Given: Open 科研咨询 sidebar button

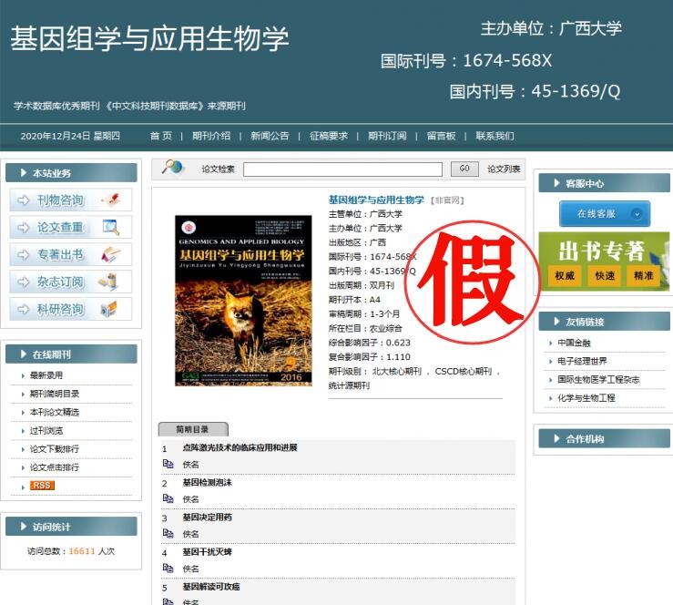Looking at the screenshot, I should 71,310.
